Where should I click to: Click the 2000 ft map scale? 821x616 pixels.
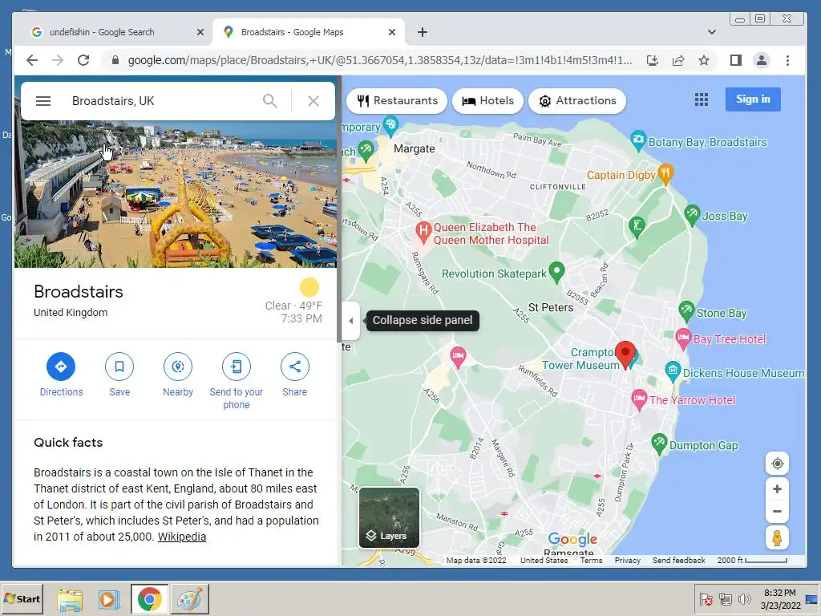[x=752, y=560]
